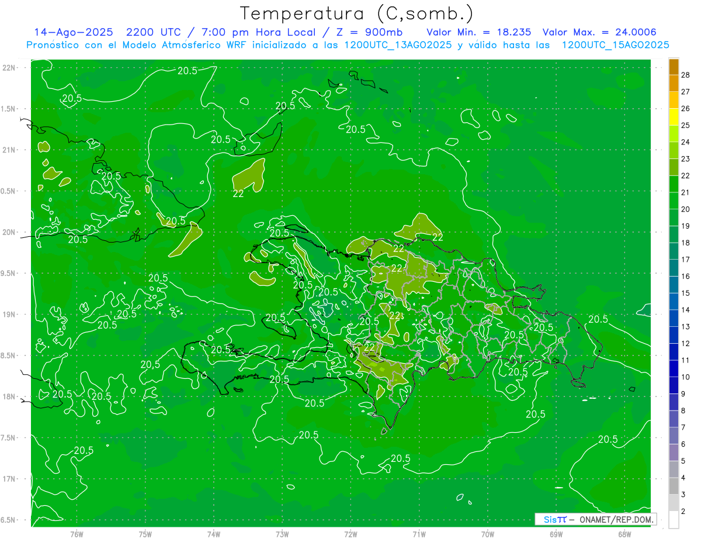Click the "73W" longitude axis label
This screenshot has height=542, width=701.
[282, 534]
